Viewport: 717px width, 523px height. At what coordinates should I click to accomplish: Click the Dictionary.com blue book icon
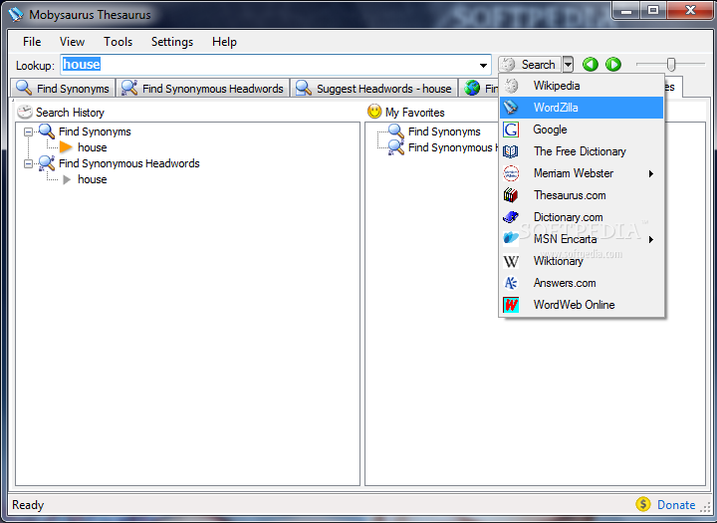511,217
